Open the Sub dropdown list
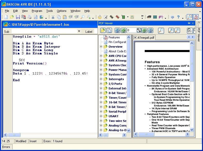Screen dimensions: 203x151 click(x=79, y=31)
